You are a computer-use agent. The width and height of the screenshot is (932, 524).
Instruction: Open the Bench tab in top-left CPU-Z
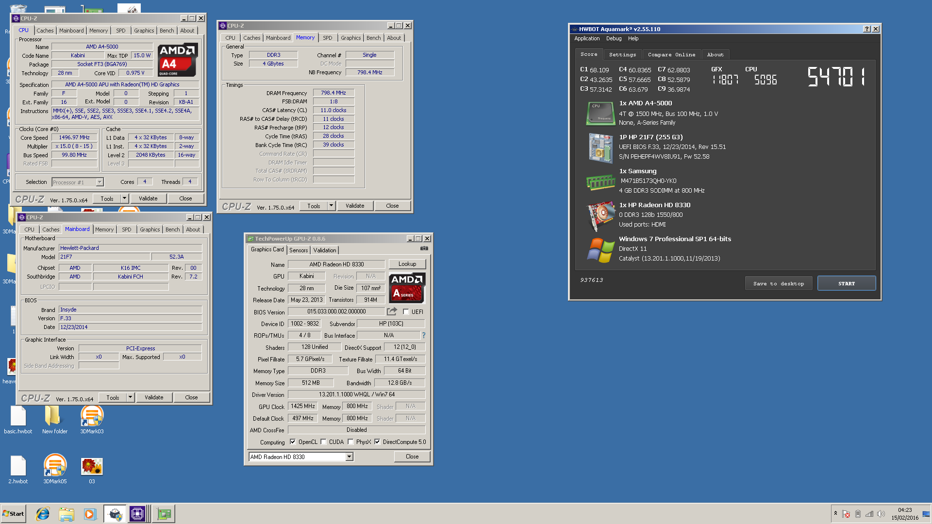coord(166,30)
